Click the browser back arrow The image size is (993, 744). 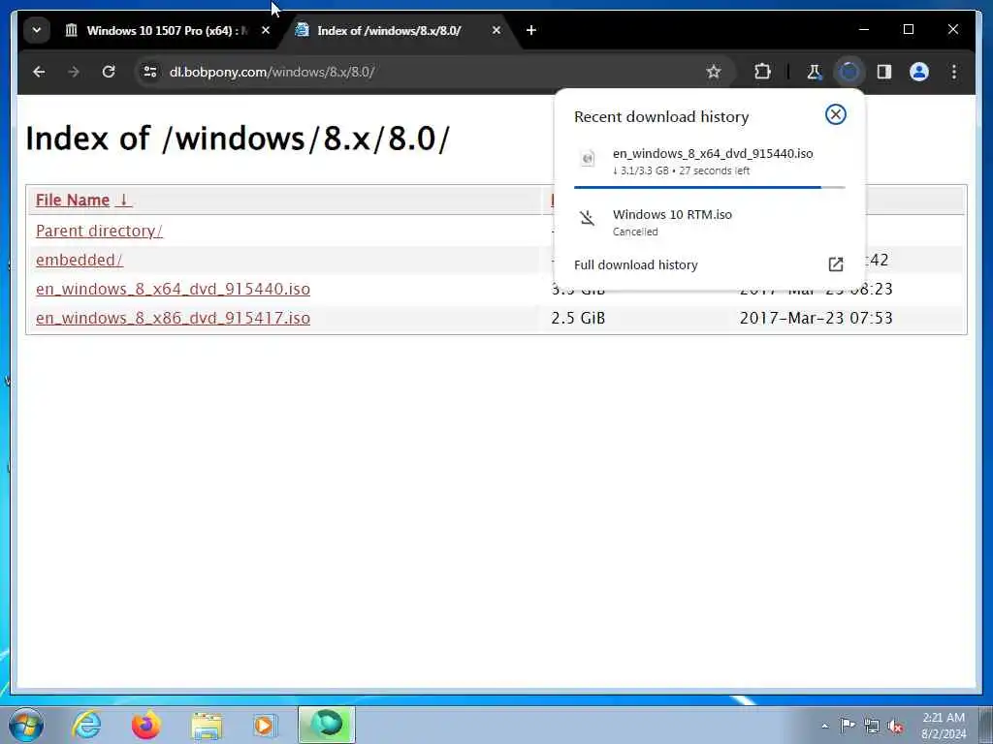coord(39,72)
